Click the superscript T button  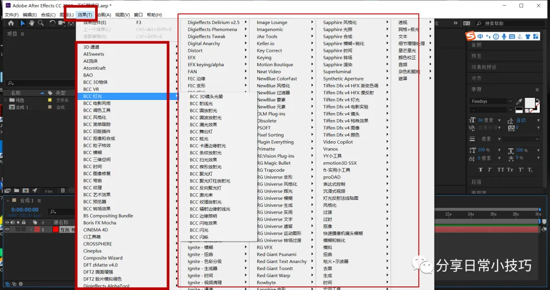coord(520,170)
